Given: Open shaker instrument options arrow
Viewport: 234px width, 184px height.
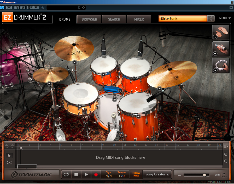Looking at the screenshot, I should tap(215, 54).
